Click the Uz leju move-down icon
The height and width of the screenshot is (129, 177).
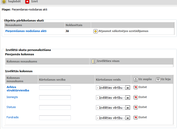[x=158, y=79]
